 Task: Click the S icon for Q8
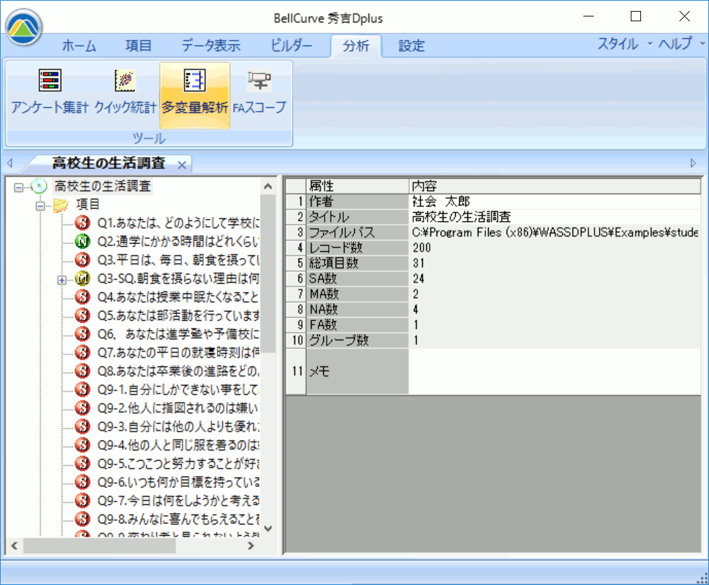point(82,371)
